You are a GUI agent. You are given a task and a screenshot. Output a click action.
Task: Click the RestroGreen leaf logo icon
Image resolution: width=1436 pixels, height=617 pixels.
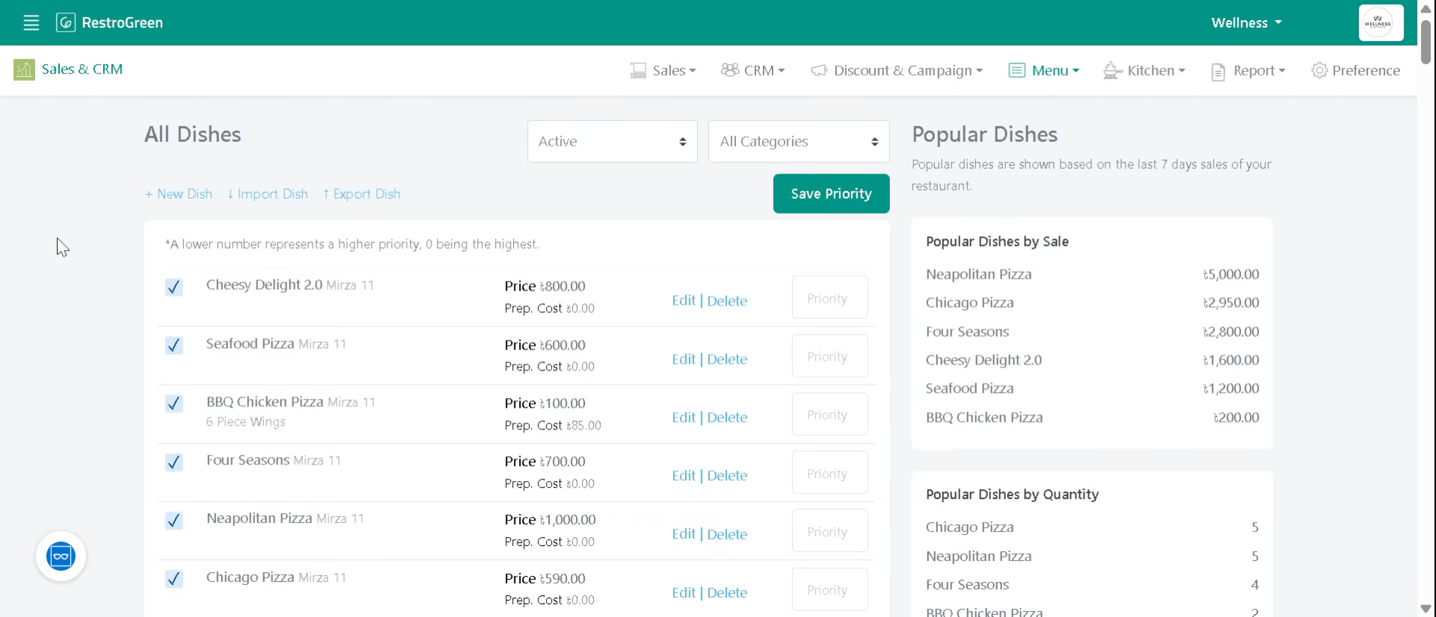[x=66, y=22]
